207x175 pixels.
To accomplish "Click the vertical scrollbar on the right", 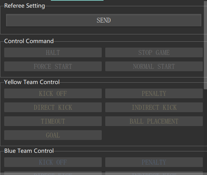I will (205, 45).
